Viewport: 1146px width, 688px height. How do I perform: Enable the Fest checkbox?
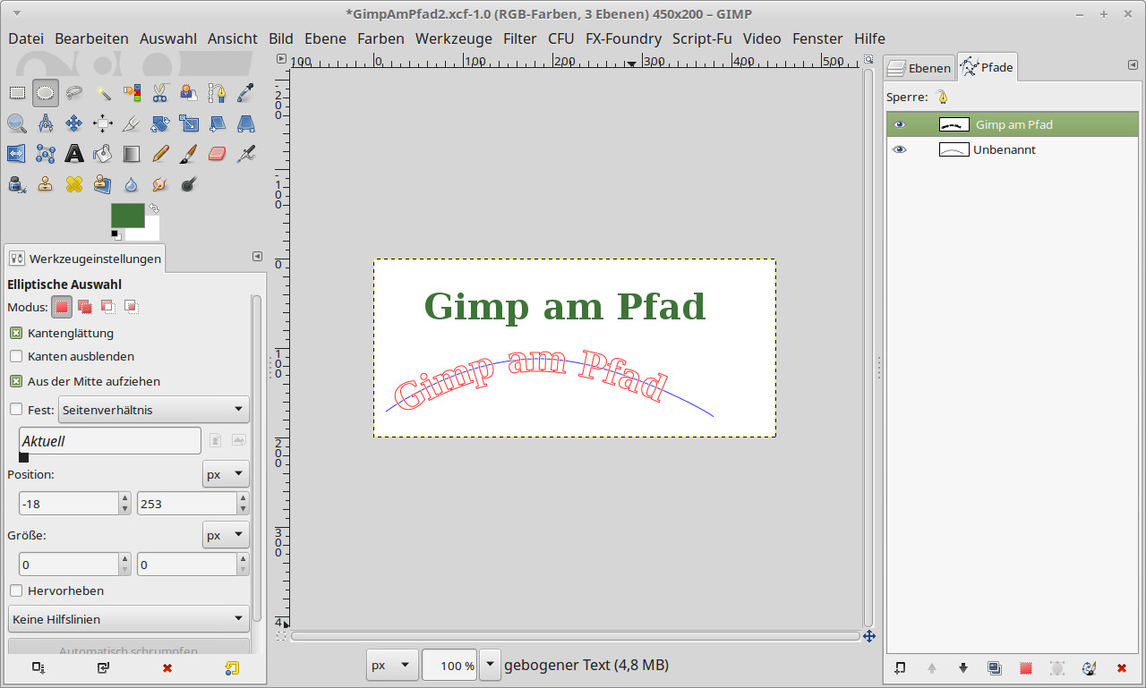tap(16, 410)
